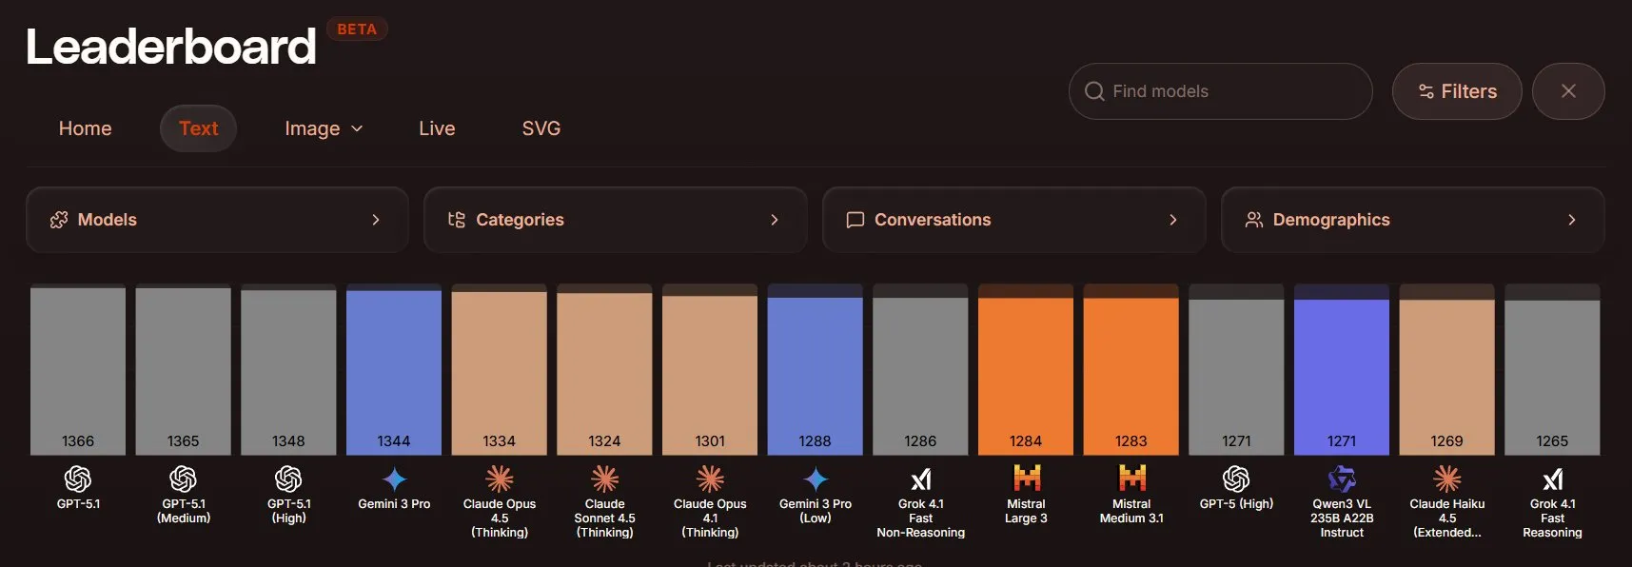1632x567 pixels.
Task: Click the Find models search field
Action: click(x=1220, y=91)
